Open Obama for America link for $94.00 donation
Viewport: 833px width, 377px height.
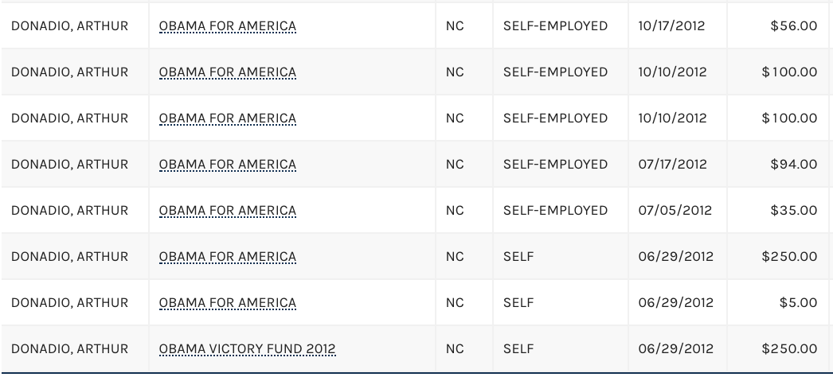coord(227,165)
